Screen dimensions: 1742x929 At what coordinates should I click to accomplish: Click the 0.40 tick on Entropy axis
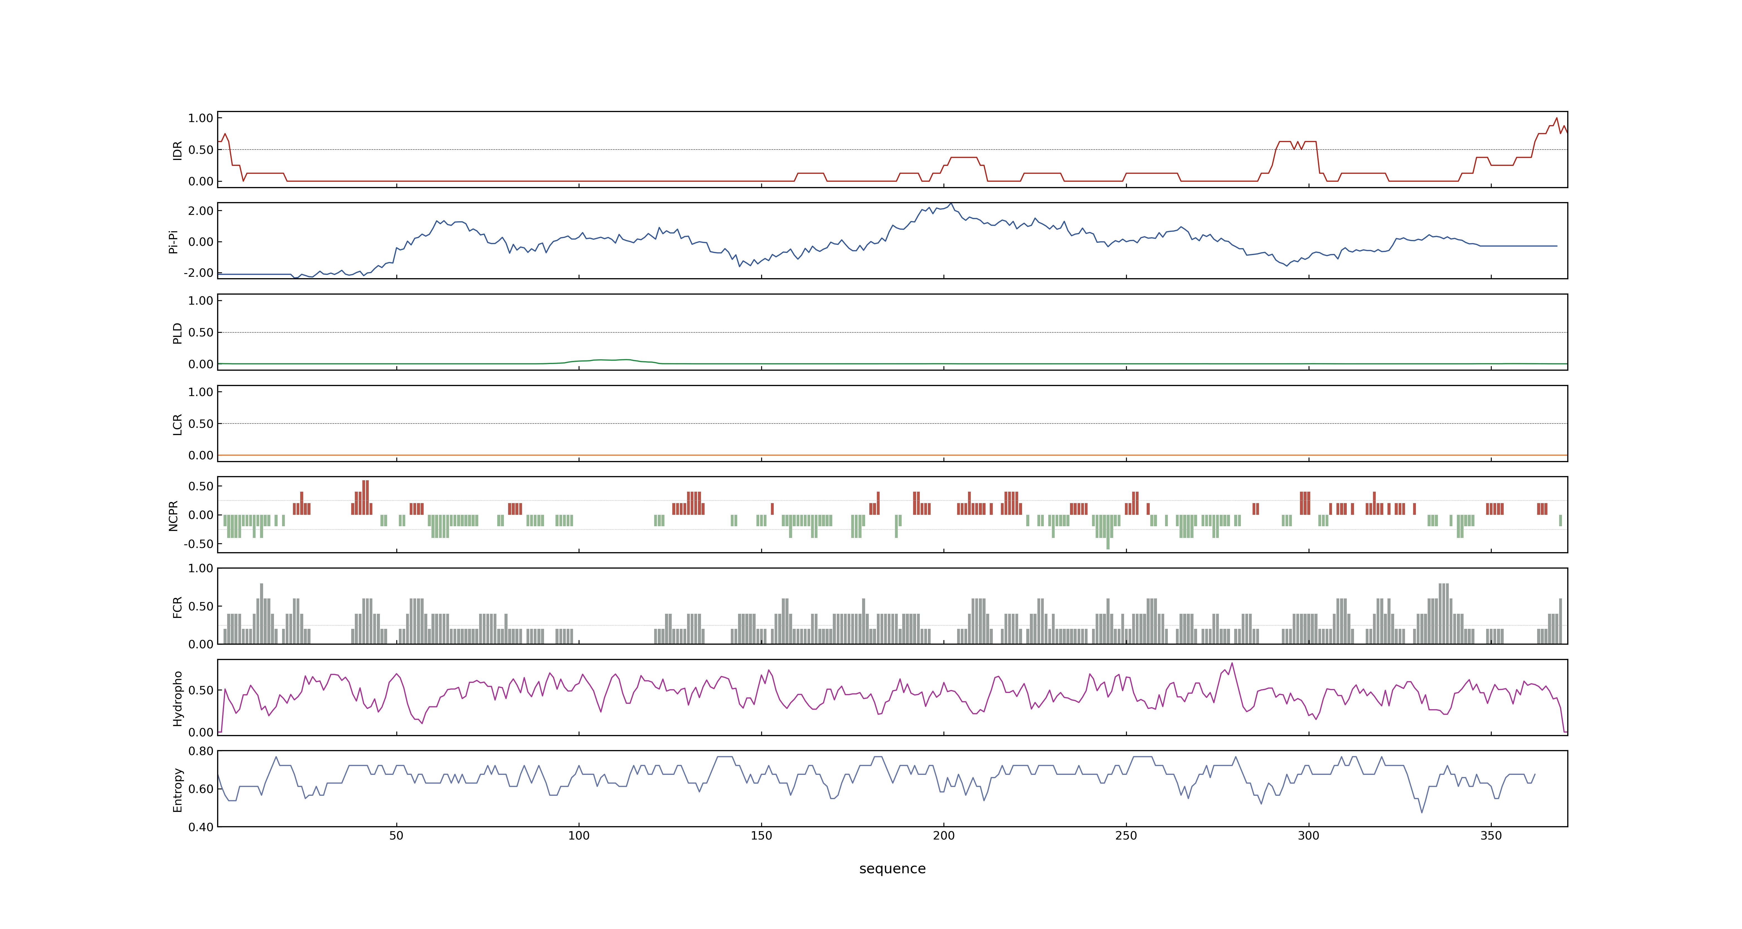pos(201,827)
